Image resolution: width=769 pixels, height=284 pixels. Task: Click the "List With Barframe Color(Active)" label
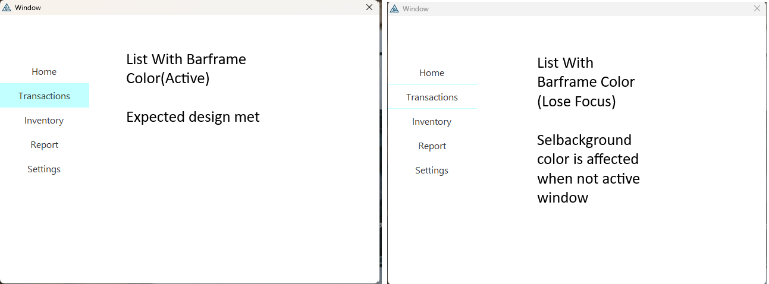(x=186, y=69)
